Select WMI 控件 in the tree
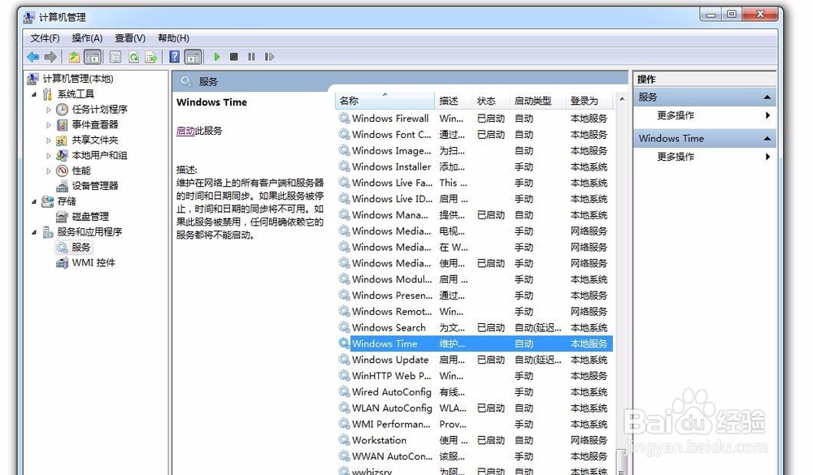Image resolution: width=813 pixels, height=475 pixels. pos(93,262)
